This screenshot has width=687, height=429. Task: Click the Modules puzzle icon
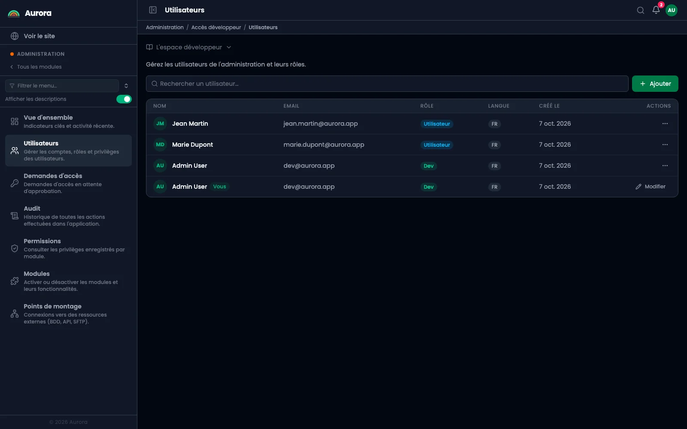(15, 281)
